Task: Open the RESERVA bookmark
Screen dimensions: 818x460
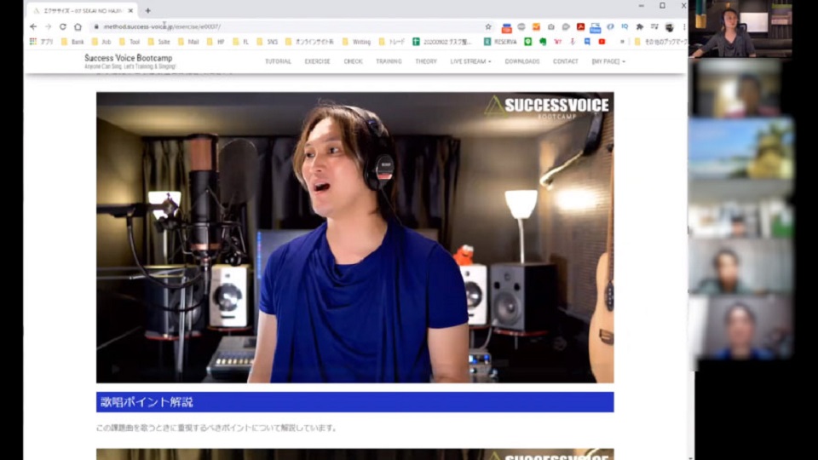Action: pyautogui.click(x=500, y=42)
